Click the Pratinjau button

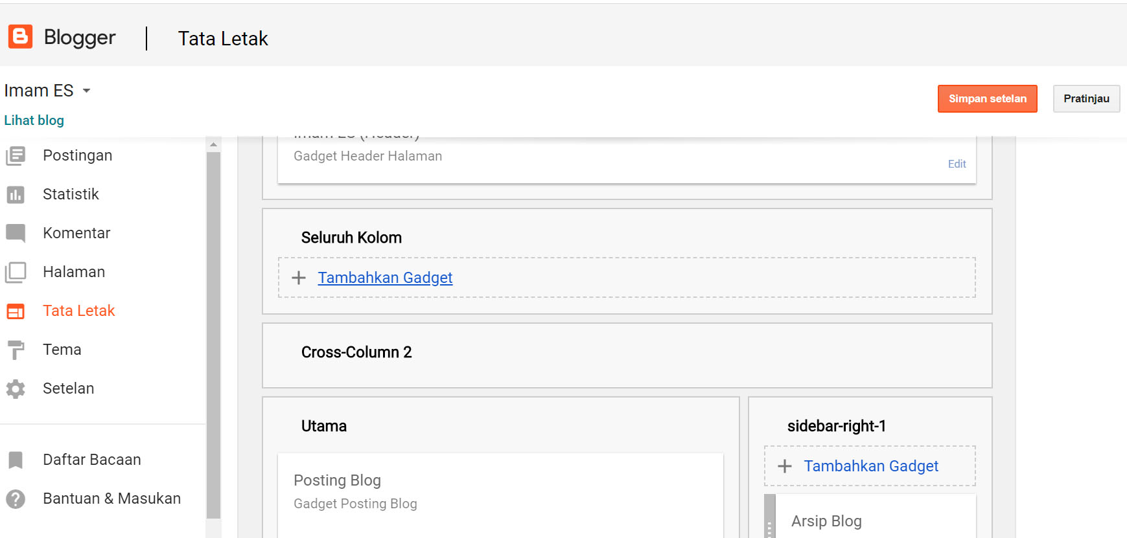point(1086,98)
